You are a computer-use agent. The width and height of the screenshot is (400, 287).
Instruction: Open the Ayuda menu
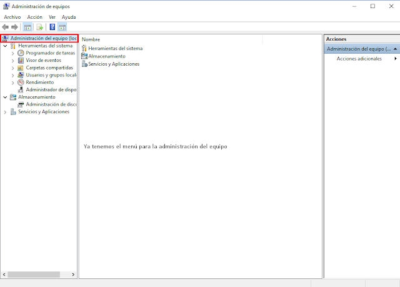69,17
